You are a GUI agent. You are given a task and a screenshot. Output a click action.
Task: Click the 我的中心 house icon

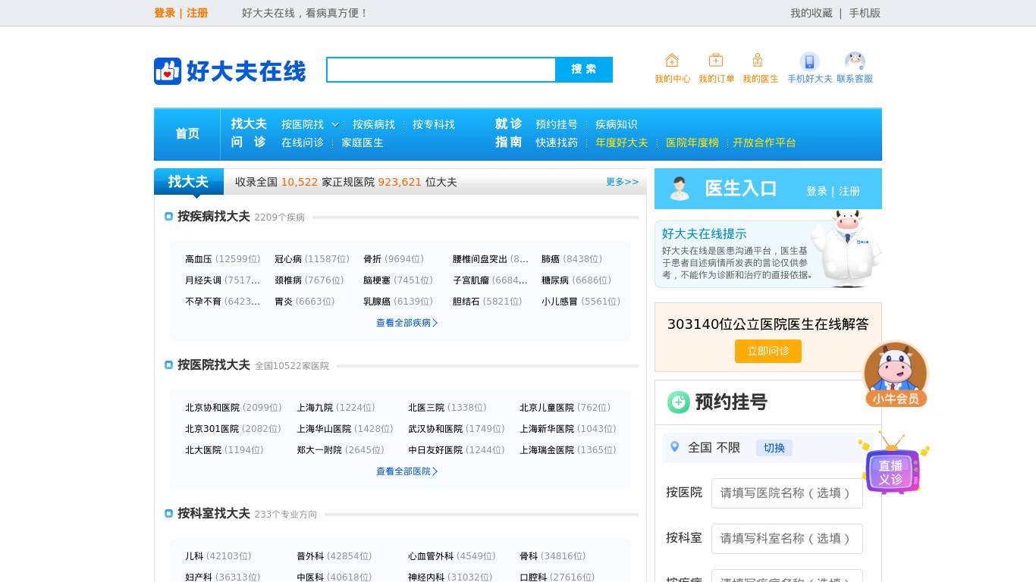pyautogui.click(x=672, y=61)
